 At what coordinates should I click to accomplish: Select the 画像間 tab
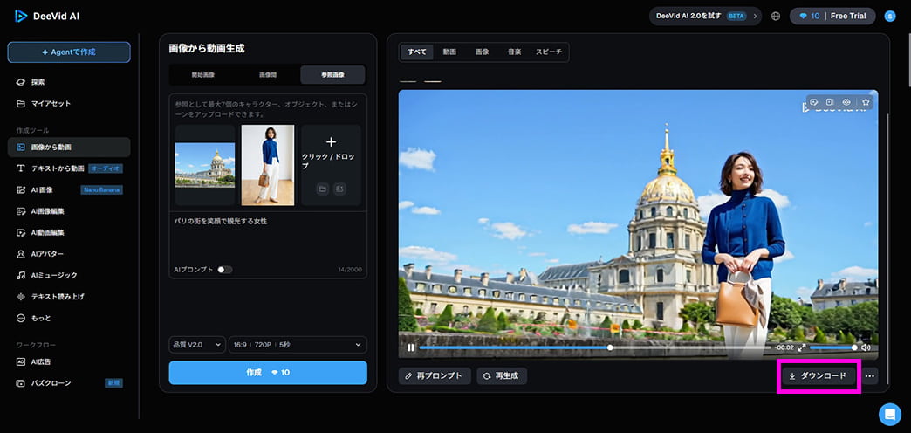268,75
